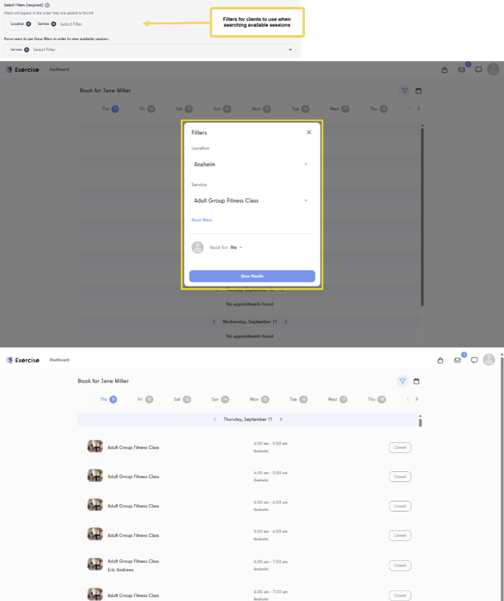Go to next day after Wednesday, September 17
The height and width of the screenshot is (601, 504).
pos(286,322)
